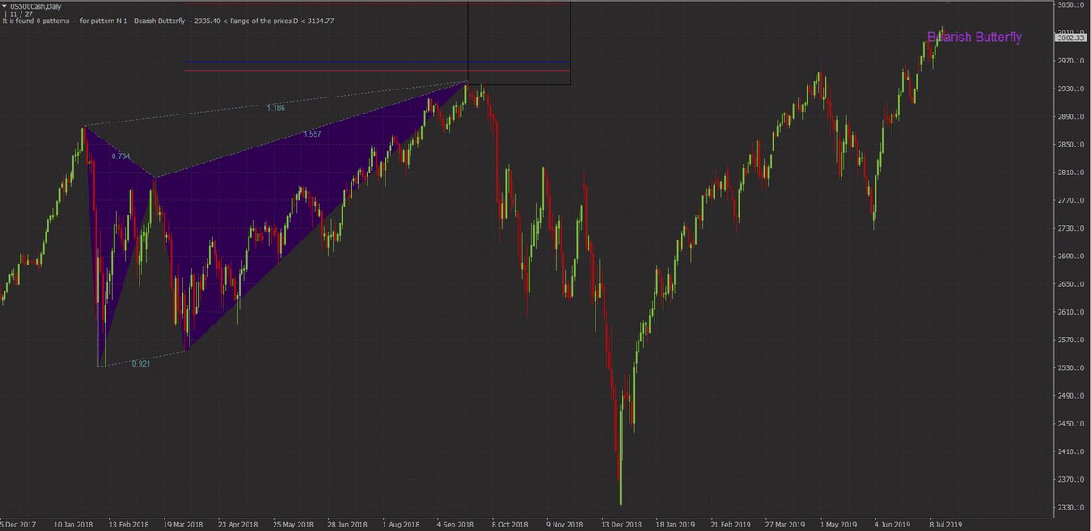This screenshot has height=531, width=1091.
Task: Click the '23 Apr 2018' date label
Action: pyautogui.click(x=238, y=525)
